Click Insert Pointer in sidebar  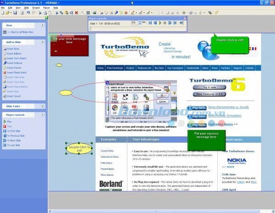12,68
